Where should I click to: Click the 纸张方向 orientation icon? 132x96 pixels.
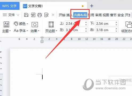coord(129,24)
